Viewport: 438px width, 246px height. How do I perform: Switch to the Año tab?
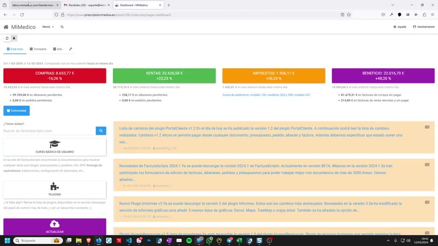(x=58, y=49)
